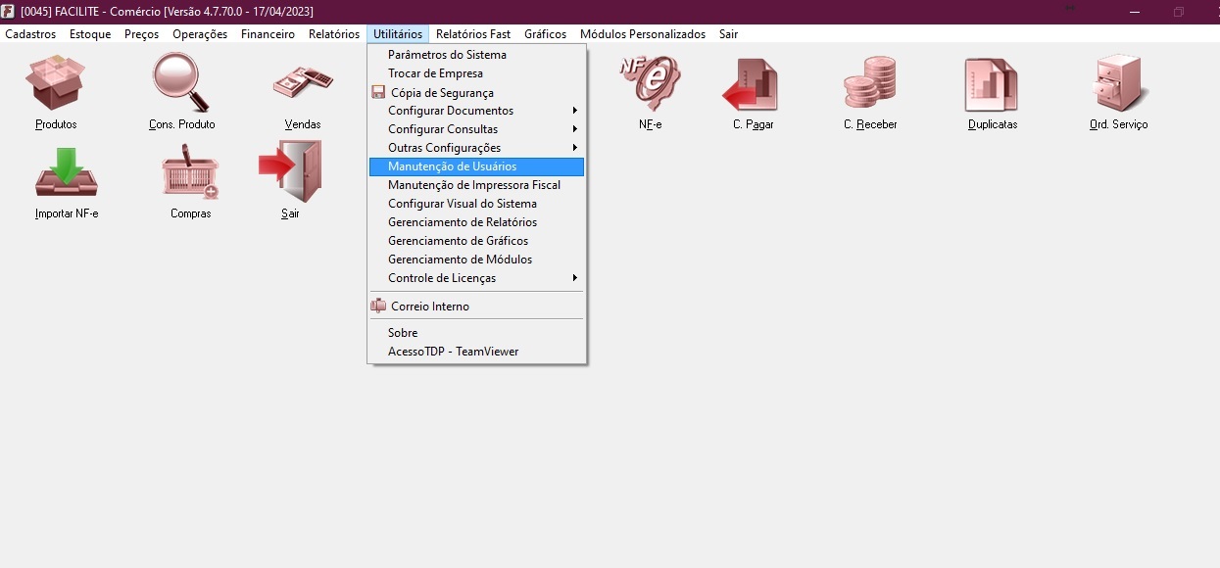Open Gerenciamento de Módulos
The width and height of the screenshot is (1220, 568).
click(476, 260)
